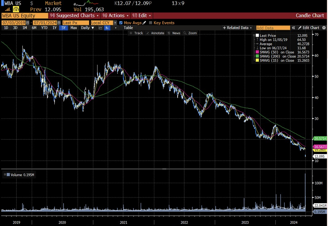This screenshot has width=328, height=226.
Task: Switch to Table view
Action: click(128, 28)
